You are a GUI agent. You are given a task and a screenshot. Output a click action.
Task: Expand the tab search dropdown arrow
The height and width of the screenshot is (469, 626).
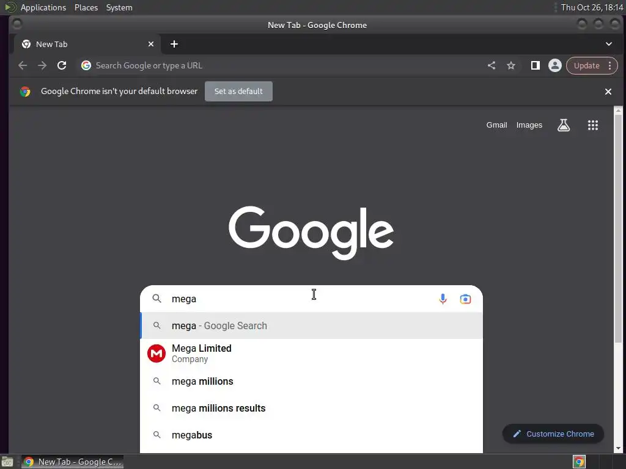point(609,44)
